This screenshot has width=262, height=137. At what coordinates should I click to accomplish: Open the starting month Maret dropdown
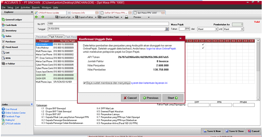pos(216,29)
